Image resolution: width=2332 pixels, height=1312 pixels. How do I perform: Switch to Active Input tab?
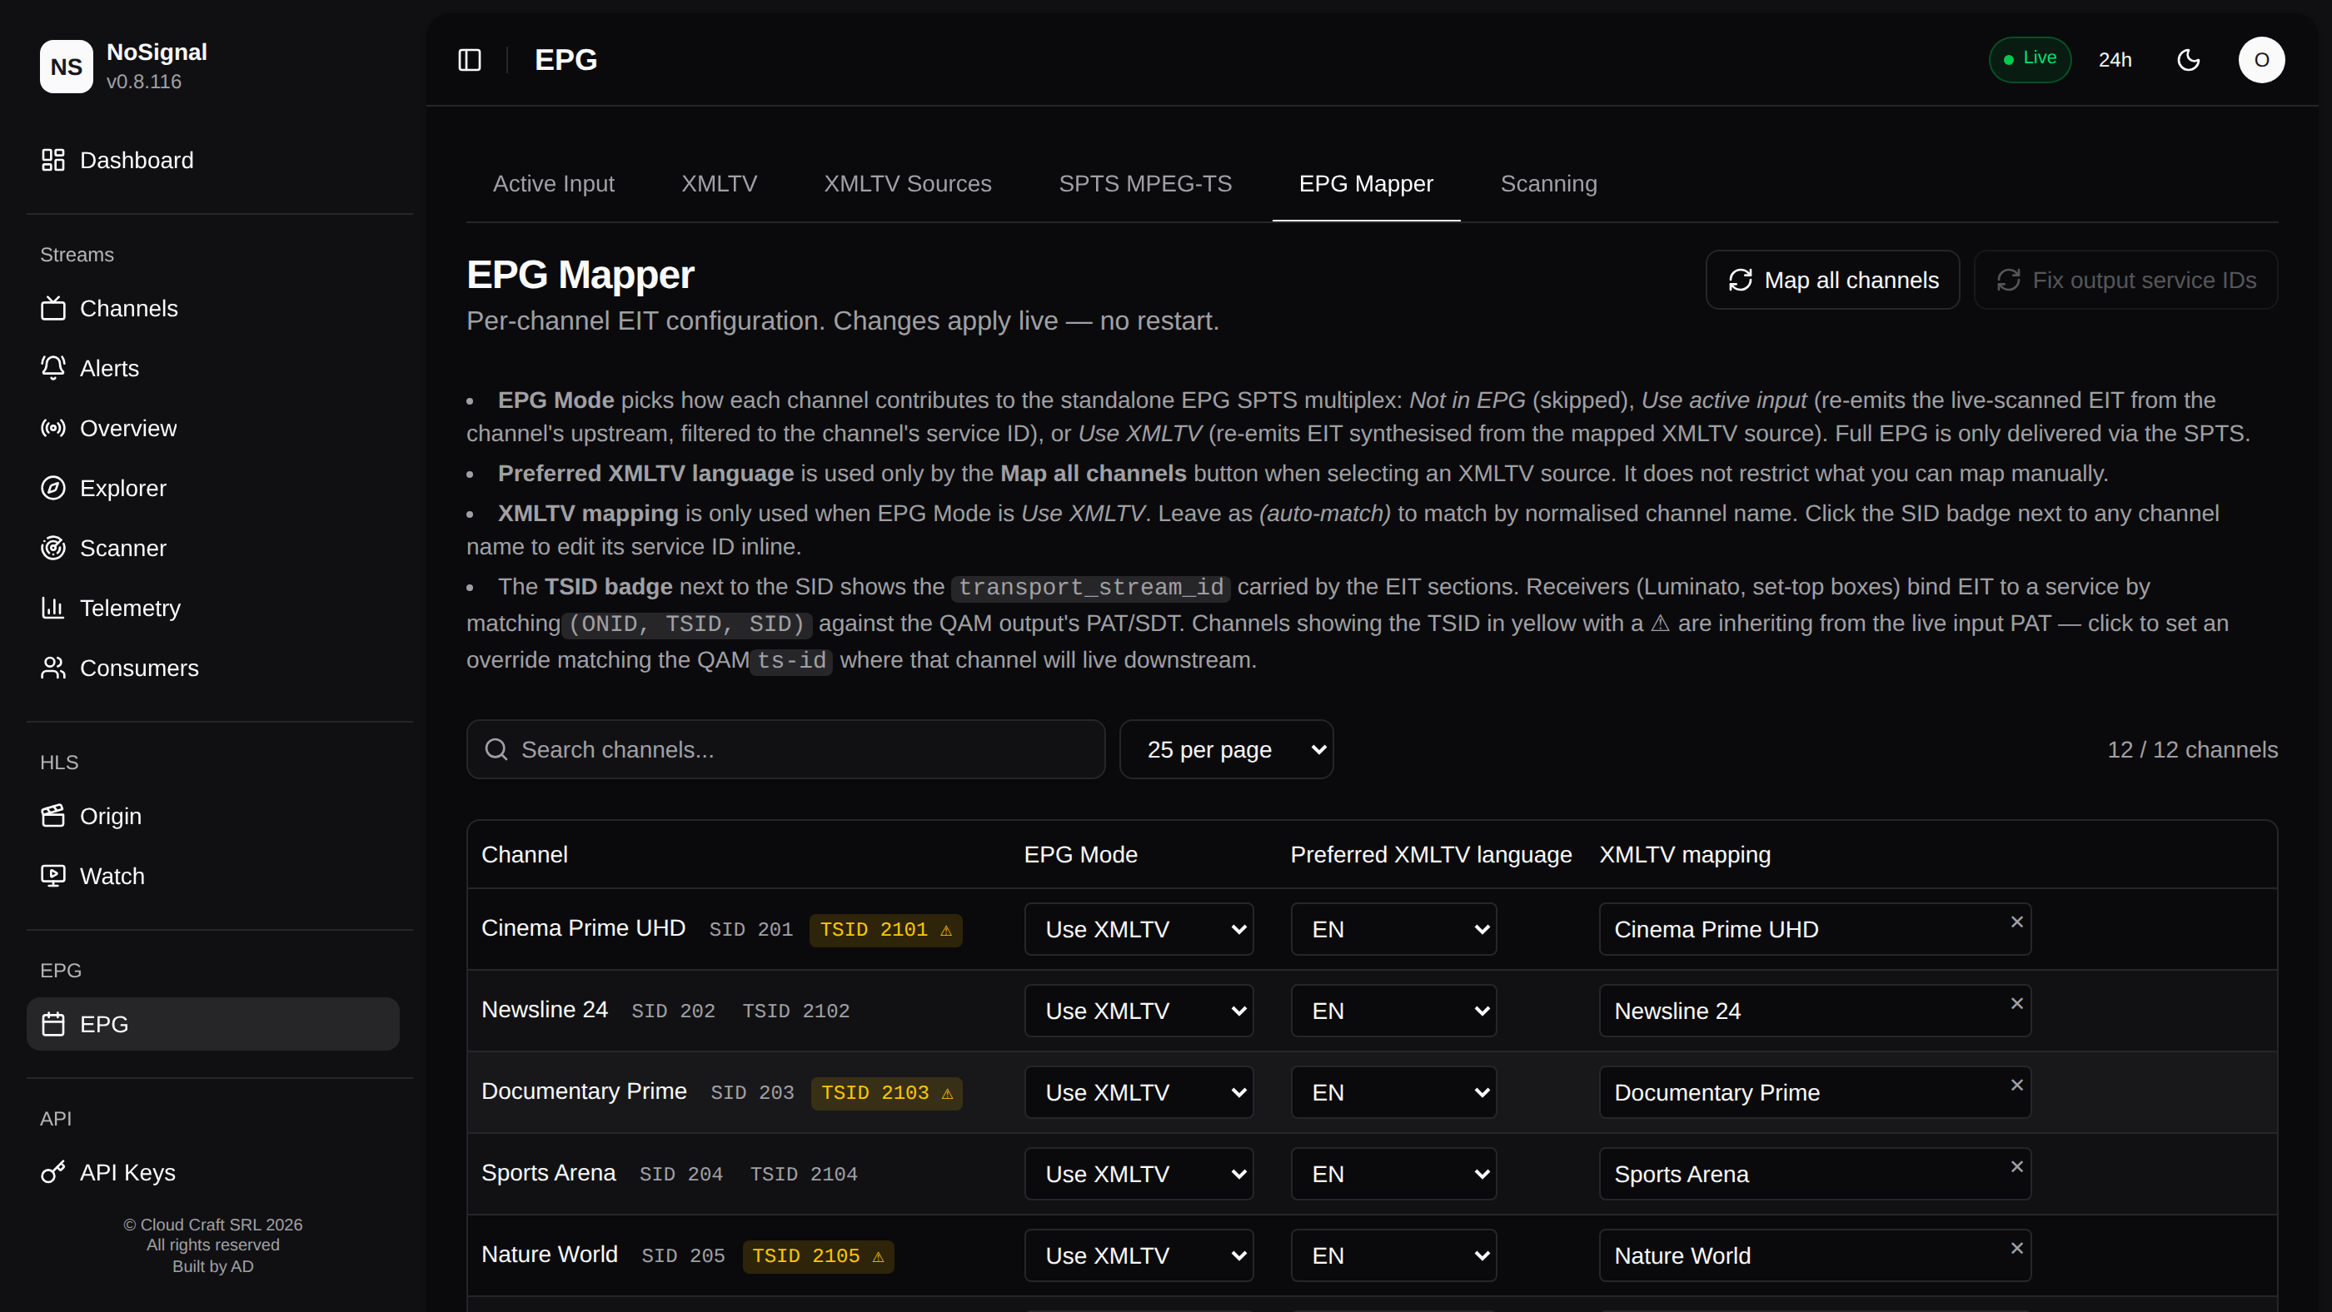pos(553,184)
